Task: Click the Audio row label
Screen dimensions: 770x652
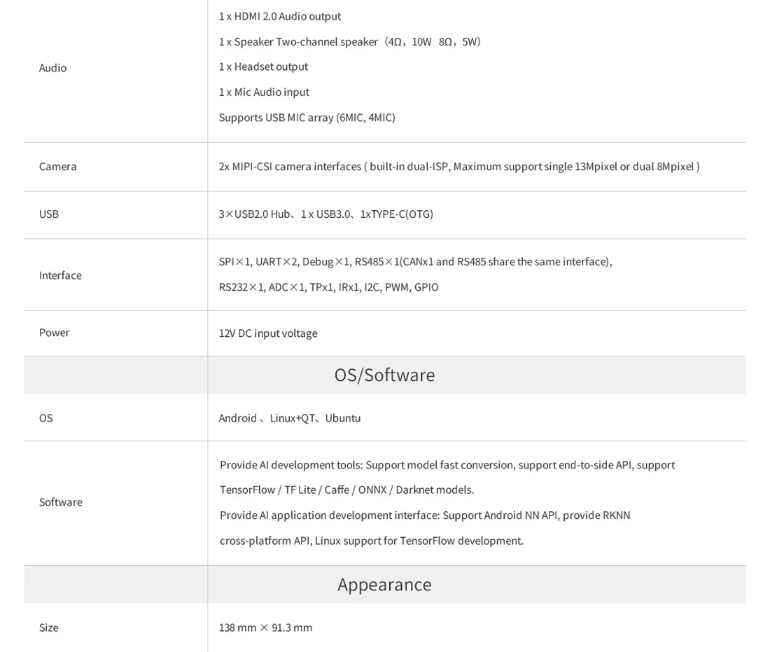Action: point(52,68)
